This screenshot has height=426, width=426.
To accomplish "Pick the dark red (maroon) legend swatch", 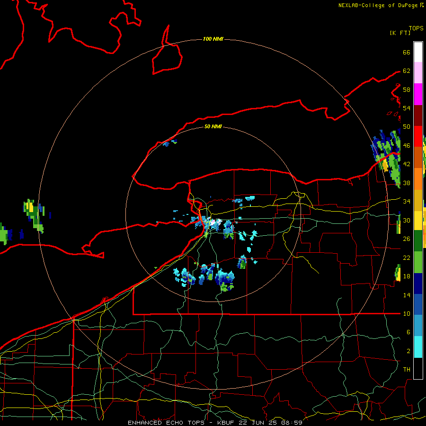I will click(x=418, y=116).
